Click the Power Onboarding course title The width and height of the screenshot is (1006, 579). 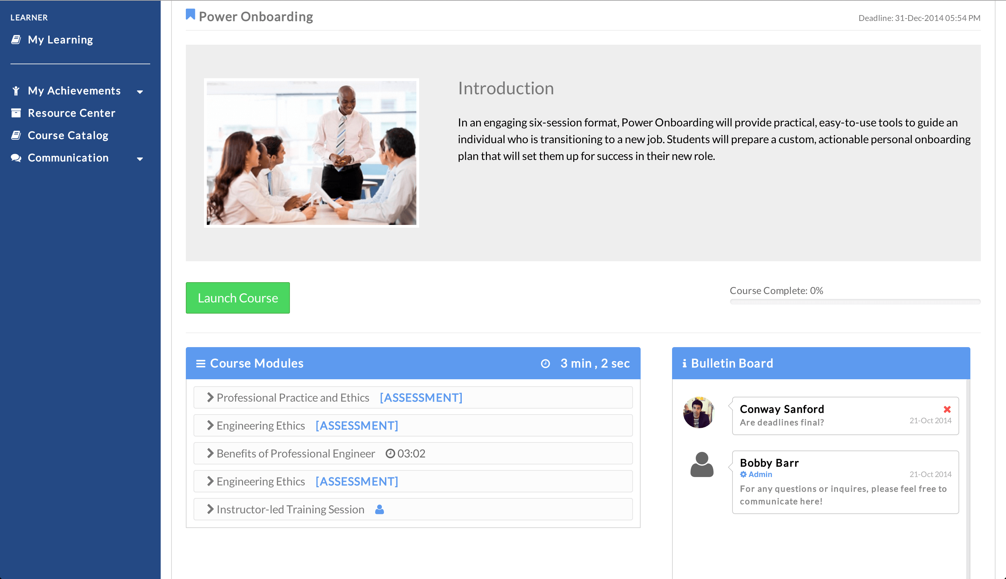[256, 17]
